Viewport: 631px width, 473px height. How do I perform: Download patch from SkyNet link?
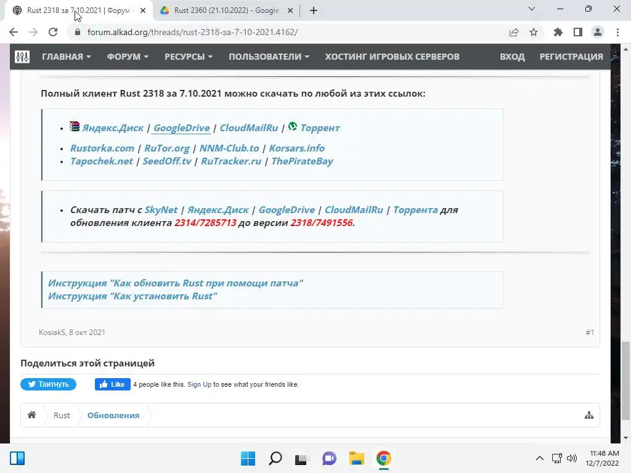coord(161,210)
